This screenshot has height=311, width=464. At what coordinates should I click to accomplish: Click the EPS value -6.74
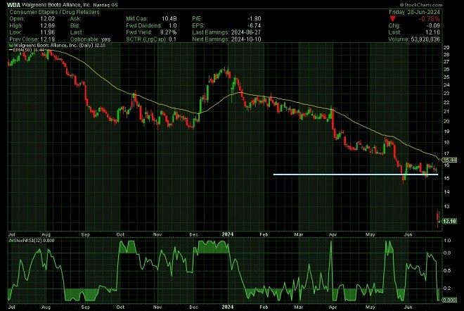[x=254, y=25]
